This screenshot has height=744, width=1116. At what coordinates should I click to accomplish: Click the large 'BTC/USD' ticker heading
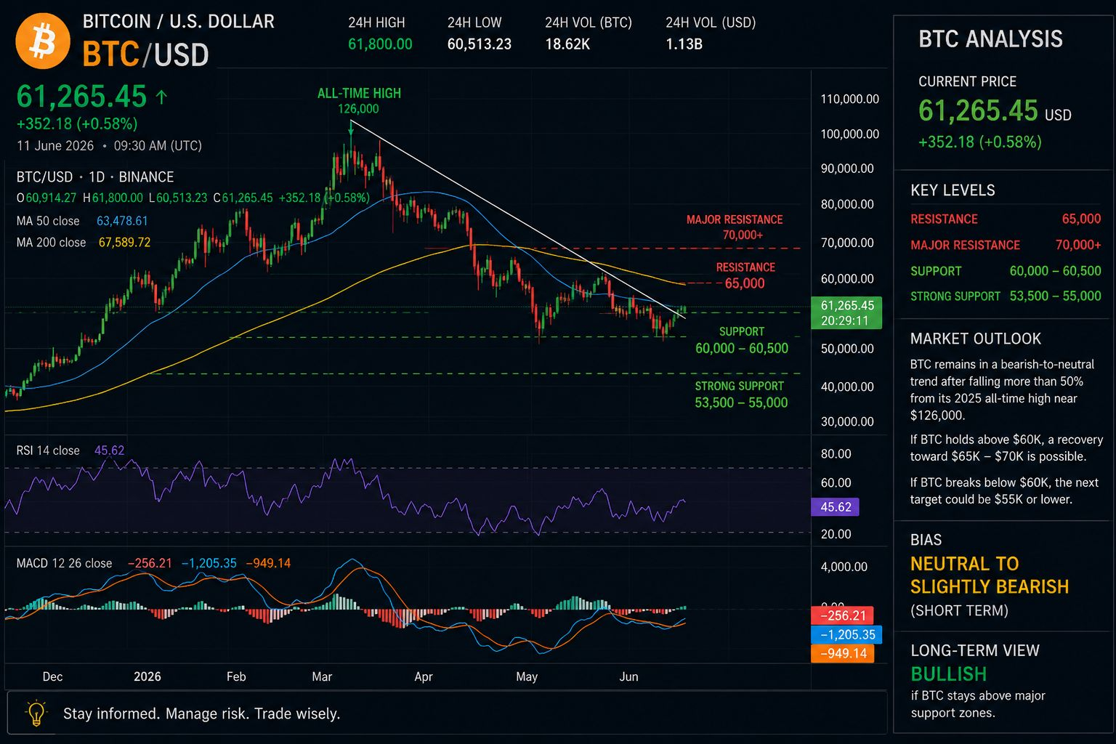(145, 54)
